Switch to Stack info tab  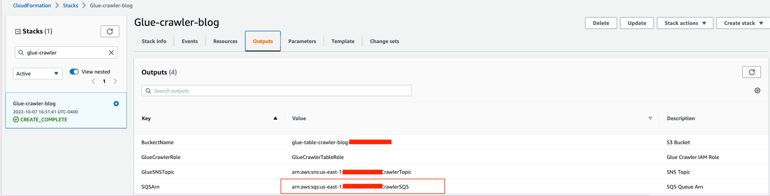[x=154, y=41]
